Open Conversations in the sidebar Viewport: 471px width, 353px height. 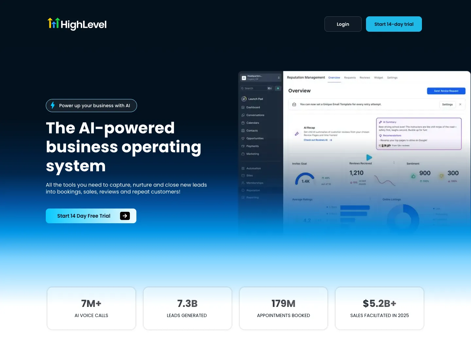point(253,115)
